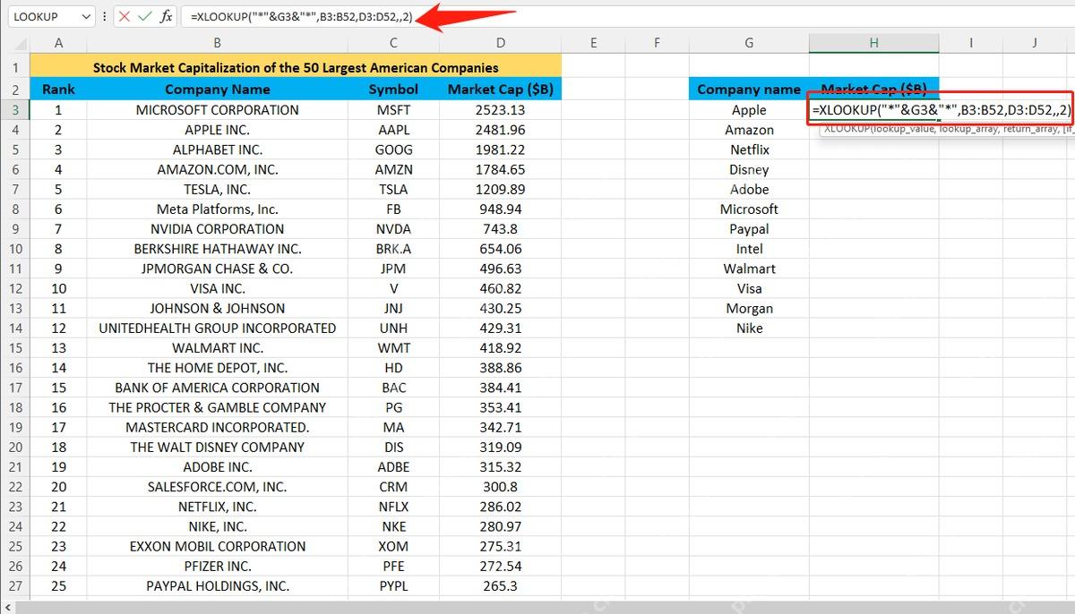Open the Name Box dropdown arrow
This screenshot has height=614, width=1075.
86,17
